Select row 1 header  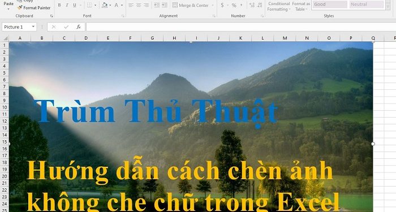[x=5, y=45]
